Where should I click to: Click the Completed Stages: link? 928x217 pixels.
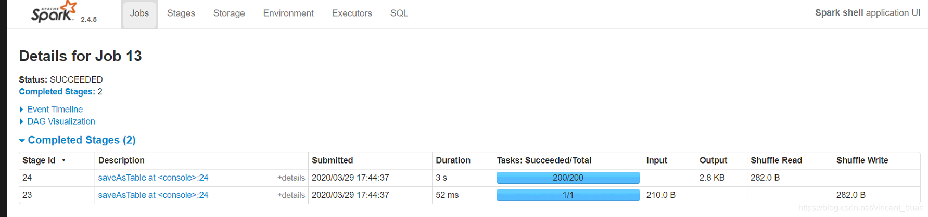(57, 92)
